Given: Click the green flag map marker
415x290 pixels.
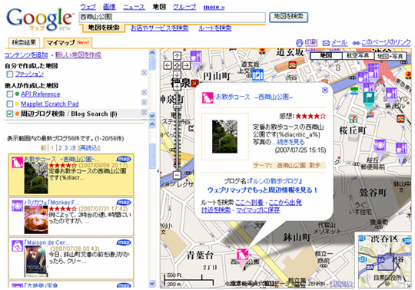Looking at the screenshot, I should (x=368, y=98).
